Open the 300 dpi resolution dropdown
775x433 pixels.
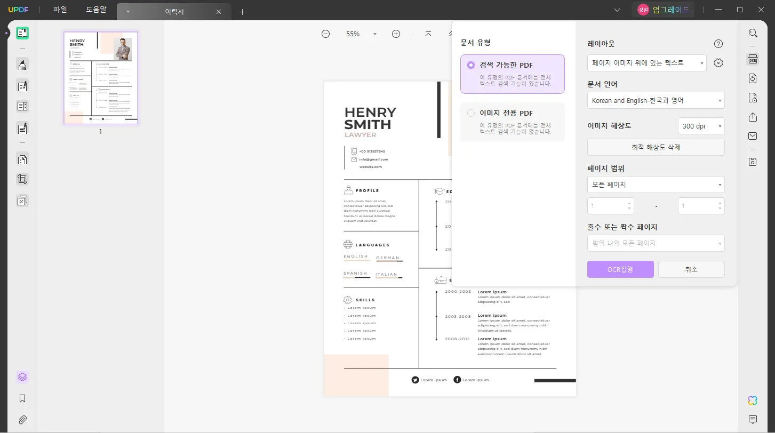701,126
